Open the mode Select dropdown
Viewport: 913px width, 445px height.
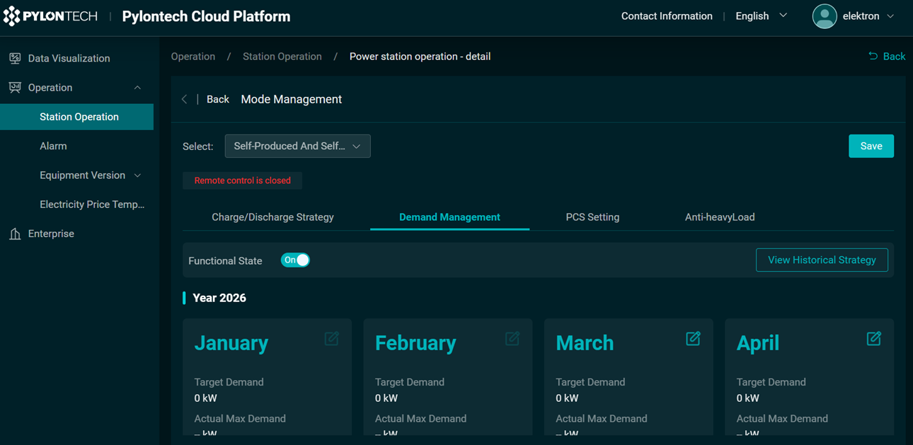(297, 146)
